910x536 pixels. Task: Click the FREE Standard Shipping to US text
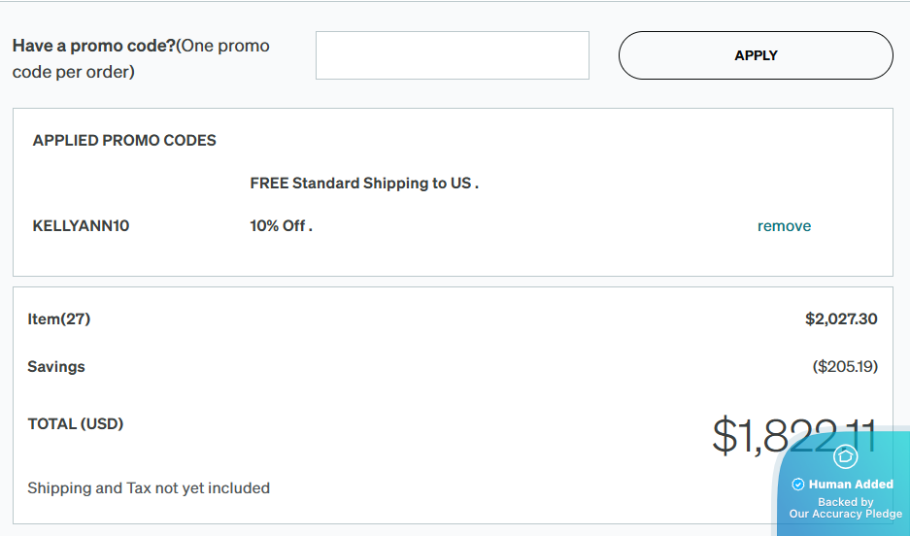tap(364, 184)
